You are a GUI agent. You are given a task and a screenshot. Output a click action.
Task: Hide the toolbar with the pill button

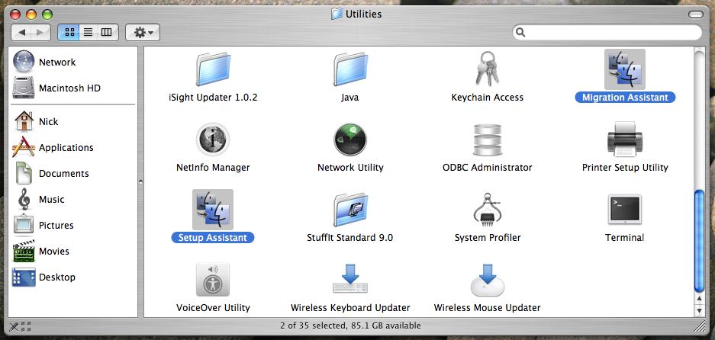(696, 14)
